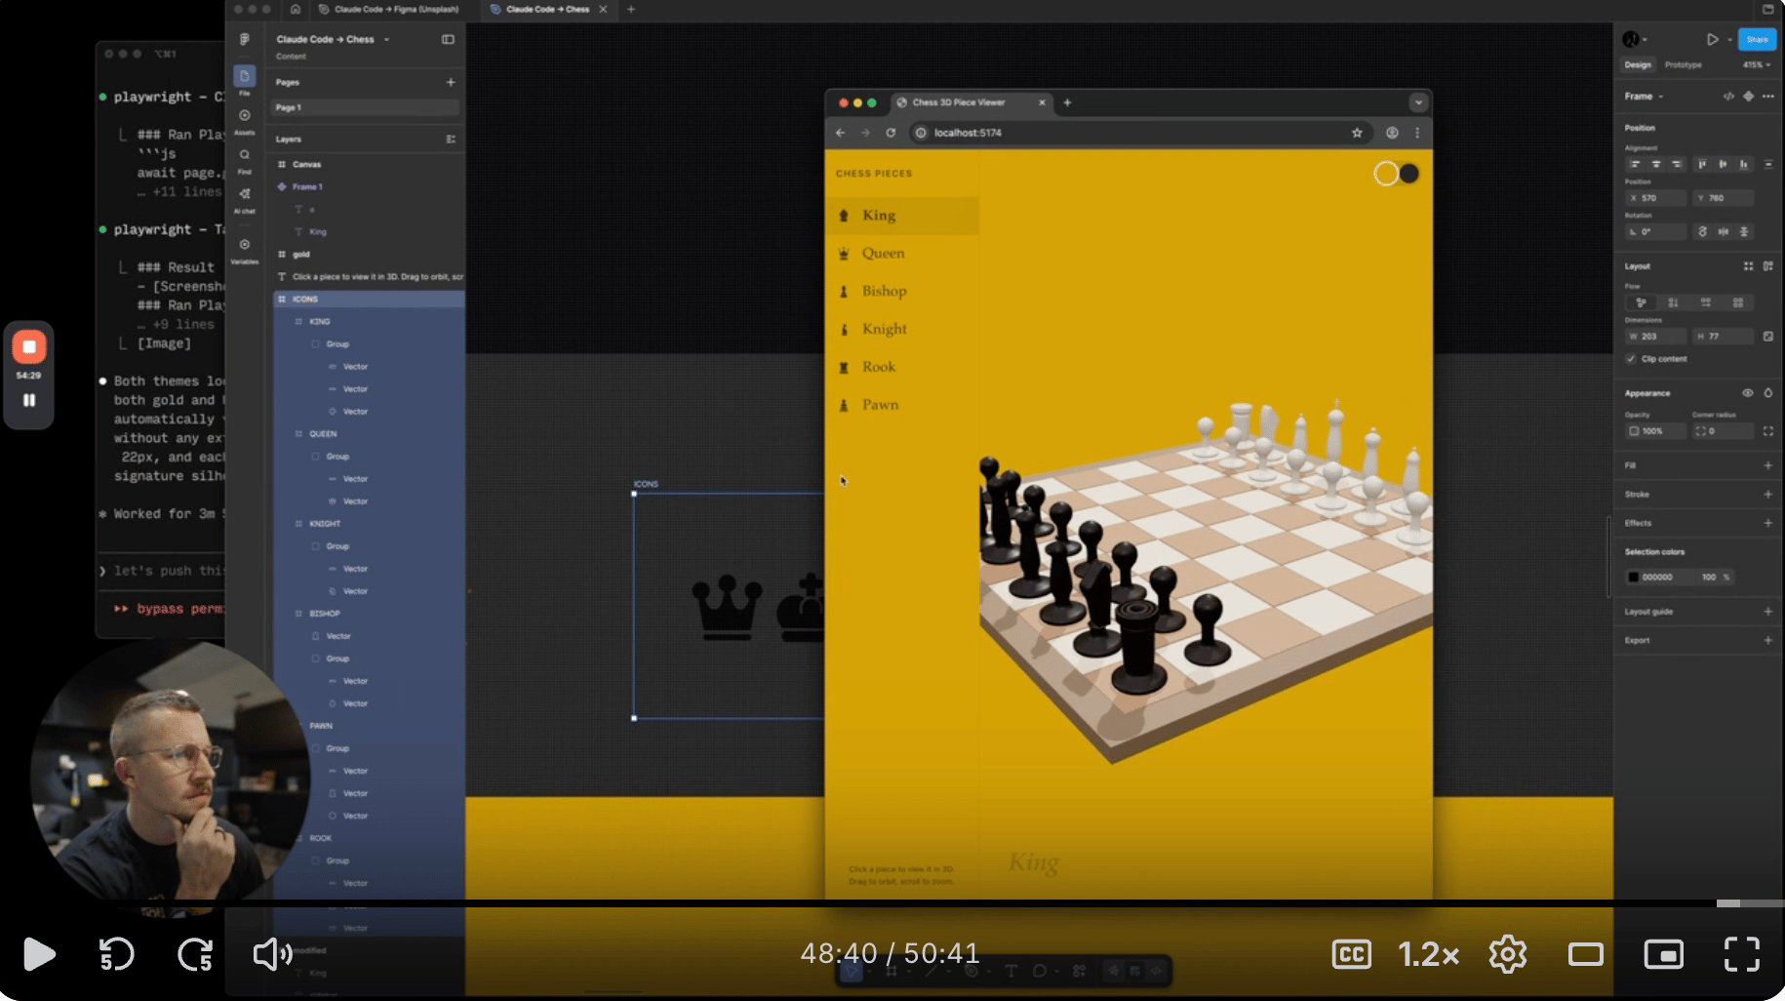Screen dimensions: 1785x1001
Task: Add a Stroke with plus
Action: pyautogui.click(x=1767, y=495)
